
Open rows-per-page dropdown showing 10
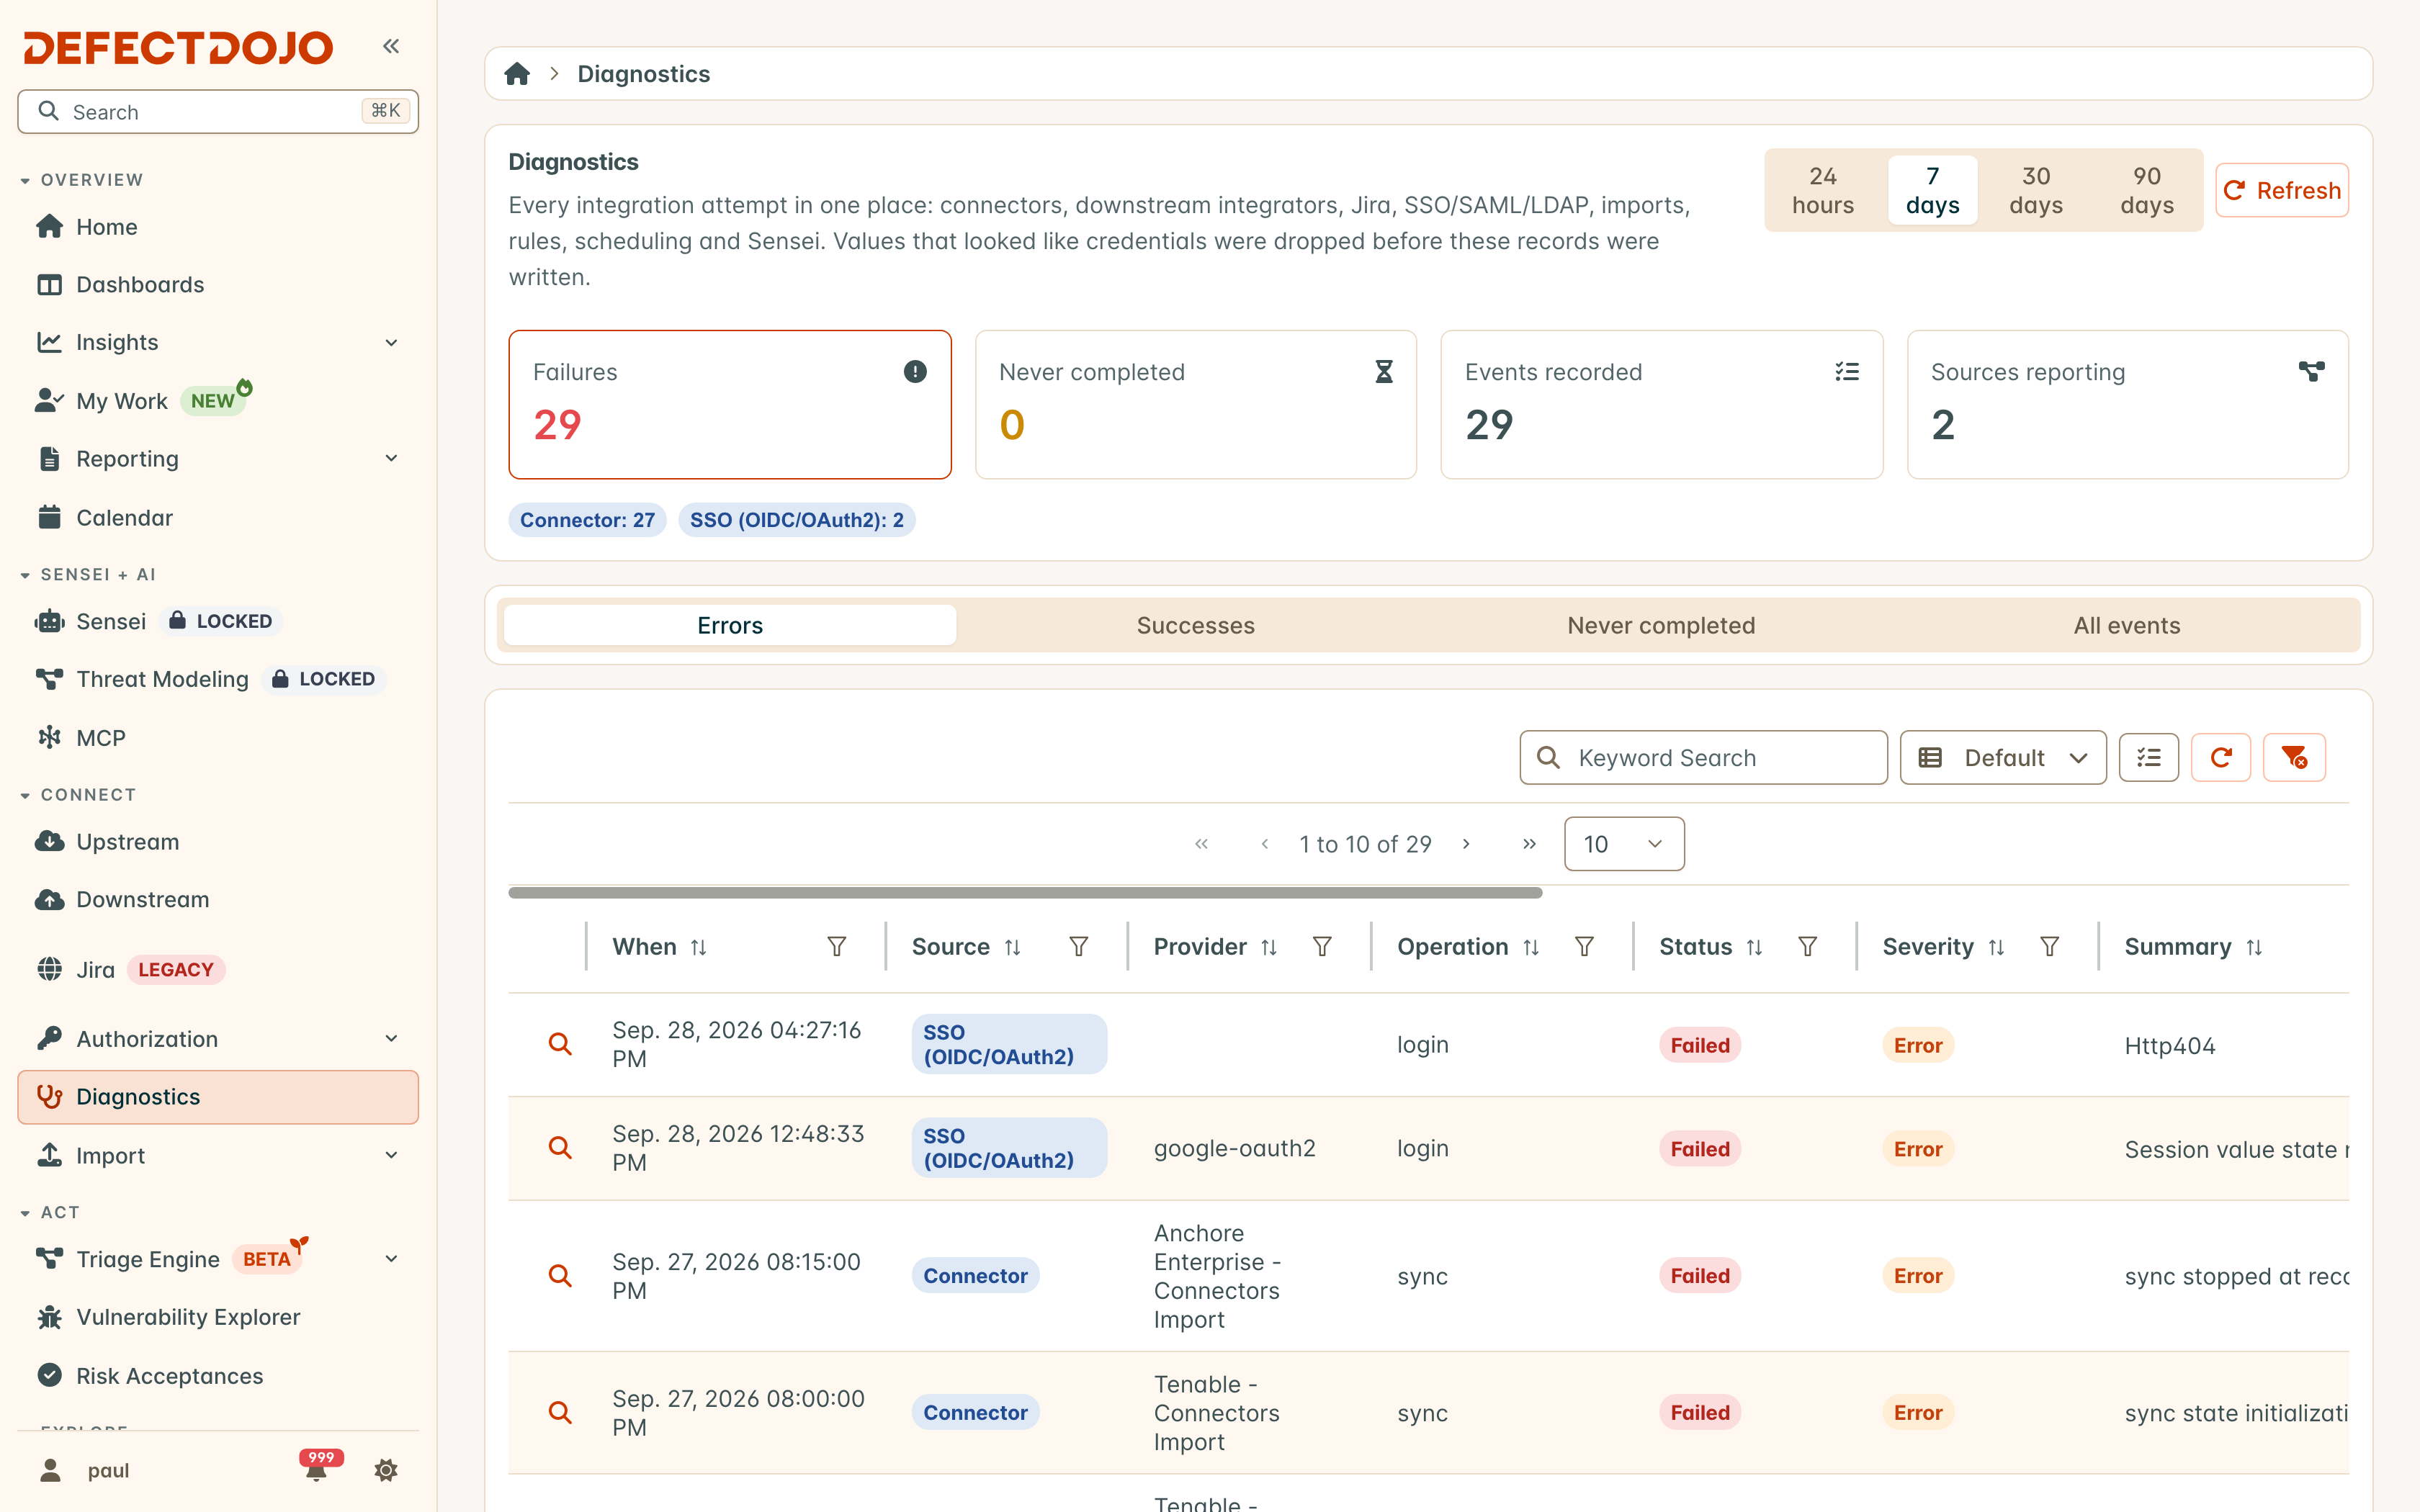coord(1624,844)
